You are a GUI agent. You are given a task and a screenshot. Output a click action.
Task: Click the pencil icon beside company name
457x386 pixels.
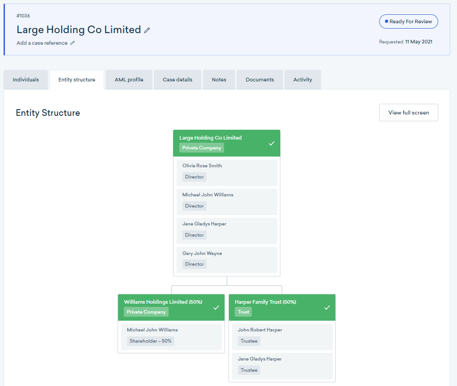pyautogui.click(x=147, y=30)
